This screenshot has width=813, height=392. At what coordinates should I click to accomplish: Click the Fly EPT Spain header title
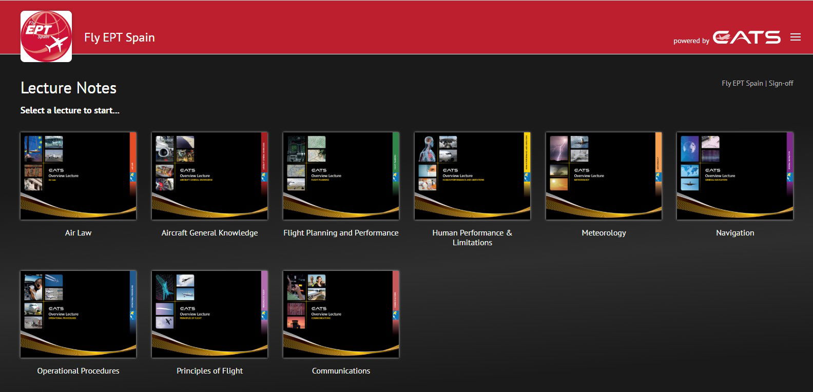click(120, 37)
